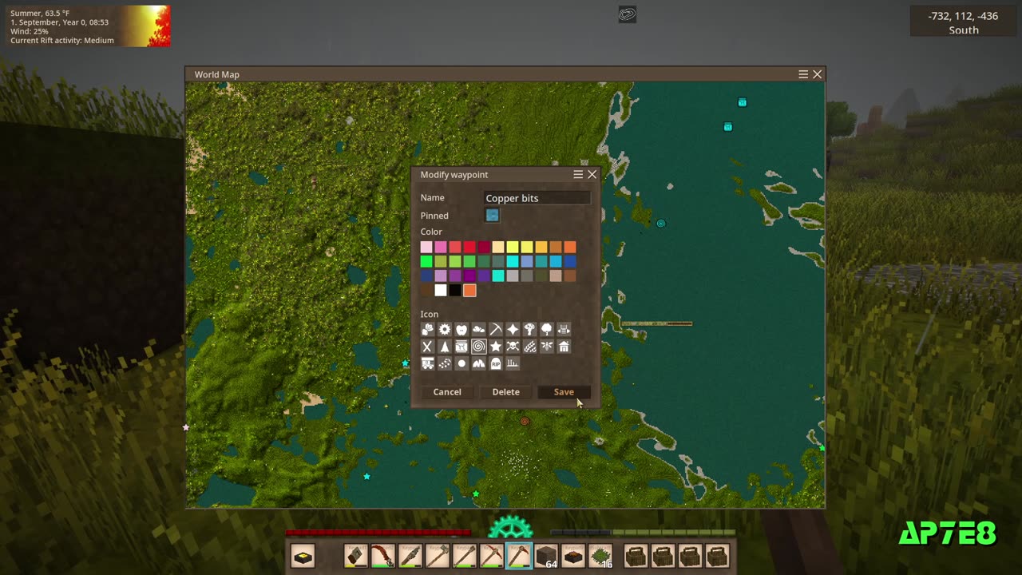1022x575 pixels.
Task: Choose the scattered dots waypoint icon
Action: (x=445, y=363)
